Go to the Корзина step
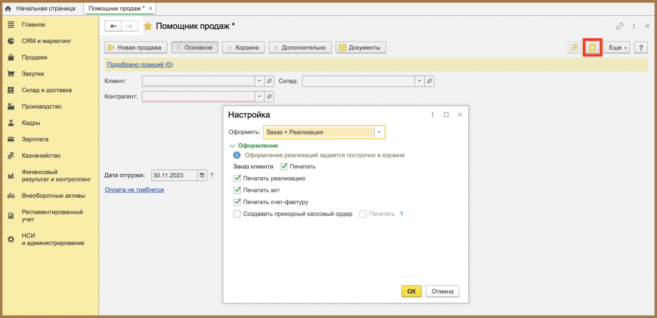The width and height of the screenshot is (657, 318). click(x=243, y=47)
